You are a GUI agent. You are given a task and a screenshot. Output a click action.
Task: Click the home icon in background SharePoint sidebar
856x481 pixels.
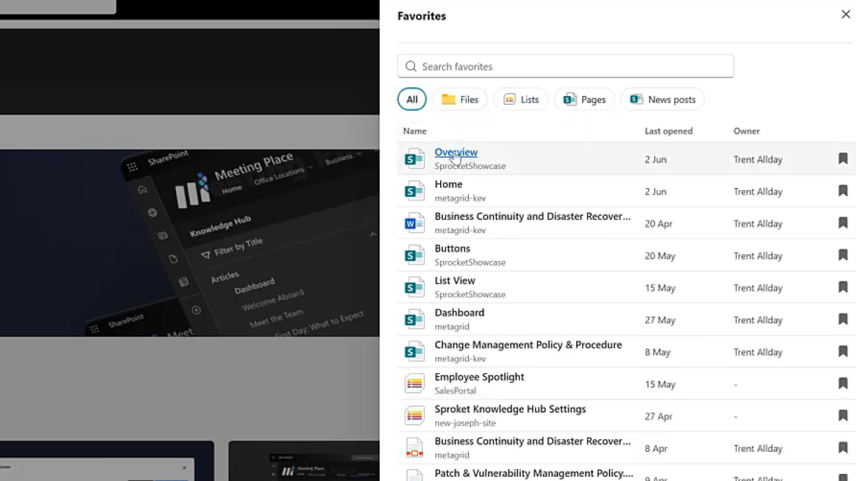(x=142, y=189)
